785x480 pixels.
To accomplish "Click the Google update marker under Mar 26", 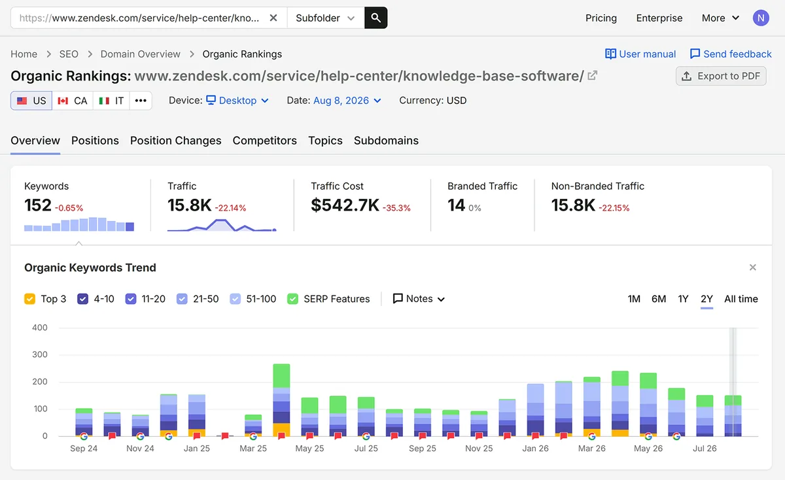I will (592, 436).
